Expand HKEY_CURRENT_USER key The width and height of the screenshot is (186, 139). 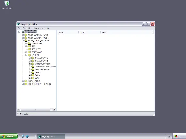pos(23,38)
